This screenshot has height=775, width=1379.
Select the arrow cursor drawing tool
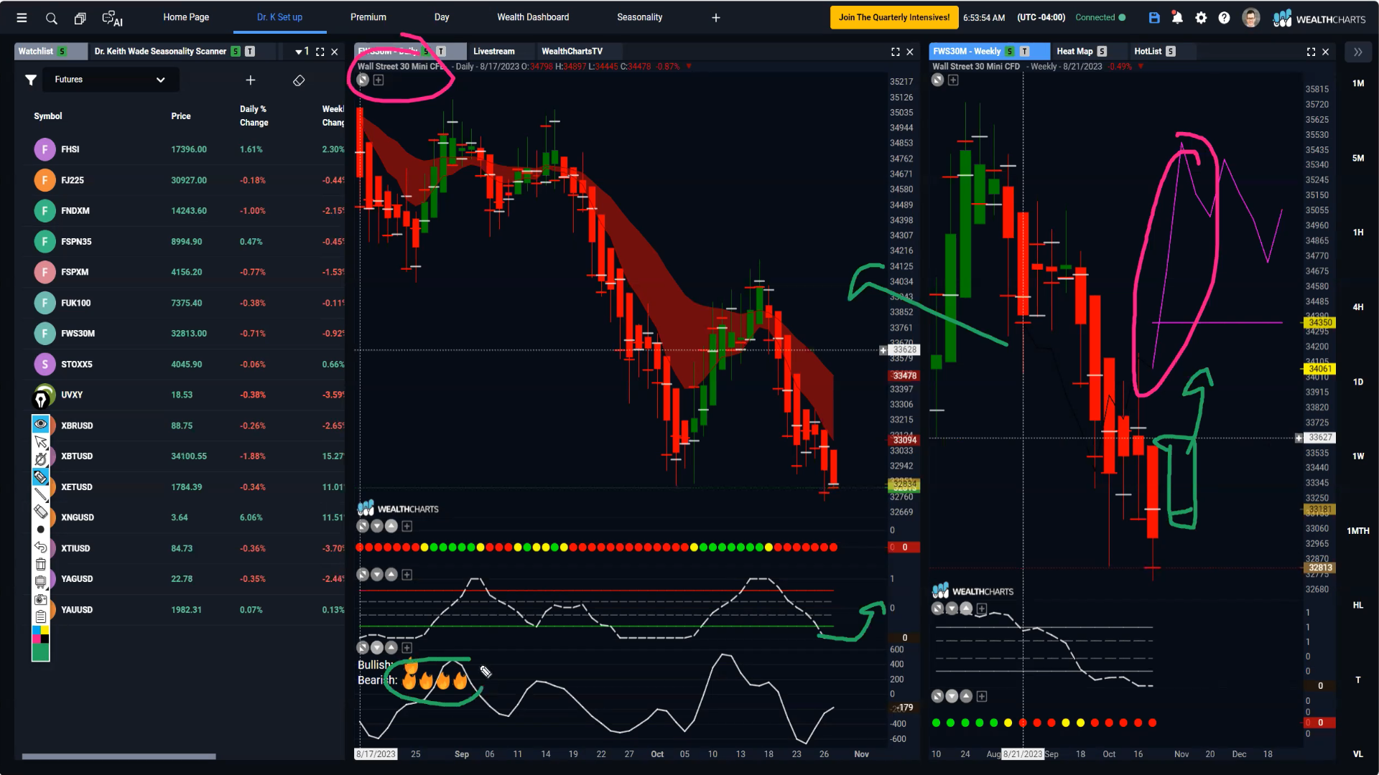pyautogui.click(x=41, y=441)
